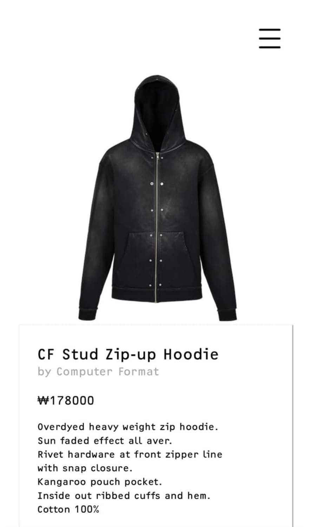Tap the right sleeve cuff in photo
Viewport: 314px width, 527px height.
227,314
